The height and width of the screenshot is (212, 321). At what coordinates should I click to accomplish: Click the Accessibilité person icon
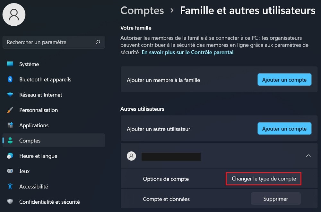coord(10,186)
